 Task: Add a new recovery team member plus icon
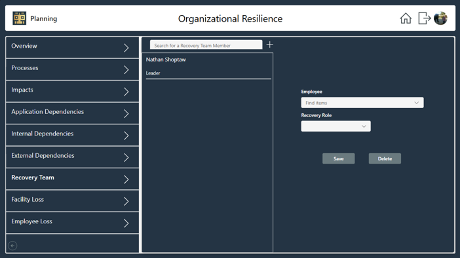pos(269,45)
